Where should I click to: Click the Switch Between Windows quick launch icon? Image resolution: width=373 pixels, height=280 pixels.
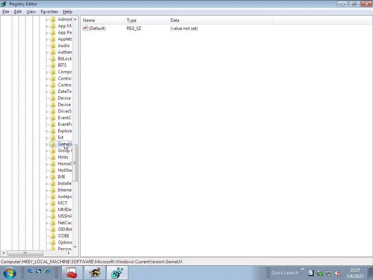click(x=39, y=271)
